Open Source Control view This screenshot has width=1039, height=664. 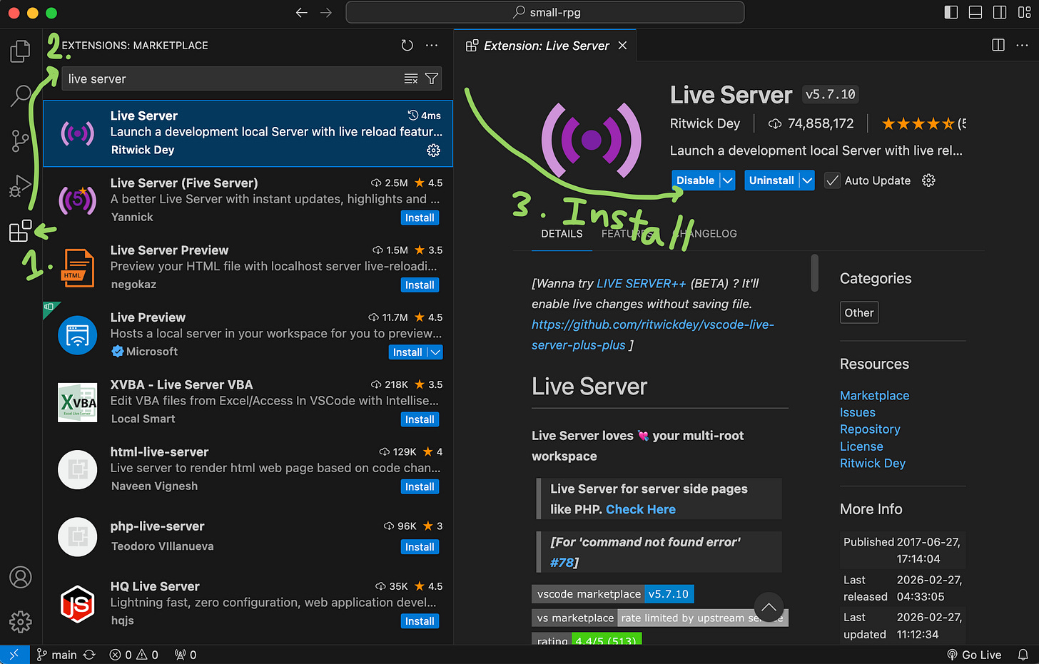pos(20,141)
